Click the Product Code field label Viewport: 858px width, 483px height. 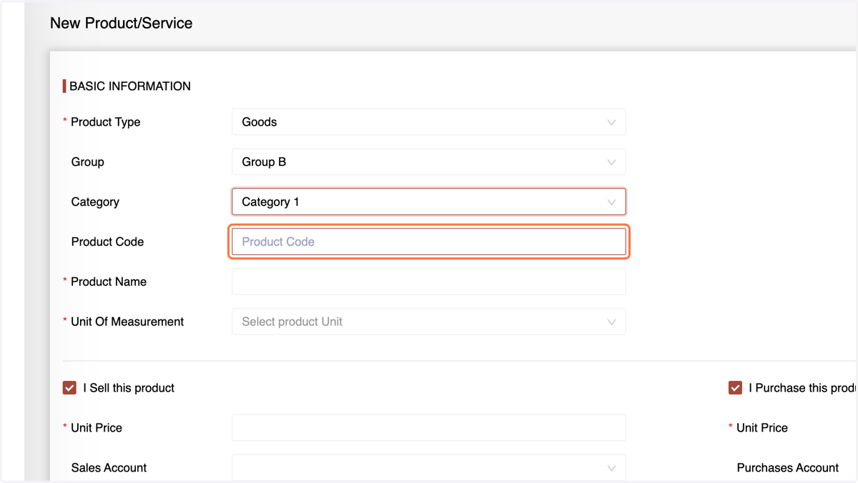point(107,242)
